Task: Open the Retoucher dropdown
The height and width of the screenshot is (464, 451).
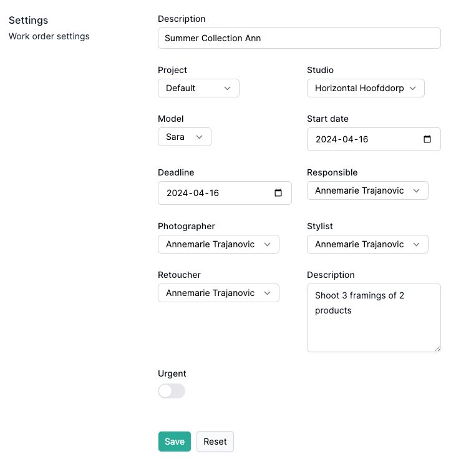Action: coord(218,293)
